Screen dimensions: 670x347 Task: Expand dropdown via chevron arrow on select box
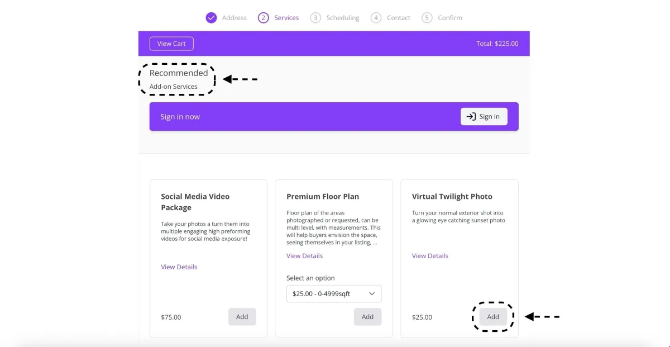coord(372,294)
